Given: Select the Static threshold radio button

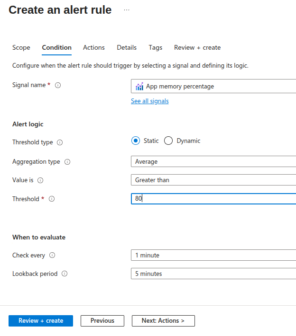Looking at the screenshot, I should (x=136, y=141).
